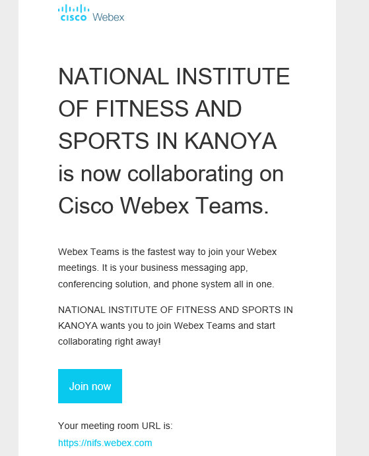The height and width of the screenshot is (456, 369).
Task: Click the "KANOYA wants you to join" line
Action: click(x=166, y=326)
